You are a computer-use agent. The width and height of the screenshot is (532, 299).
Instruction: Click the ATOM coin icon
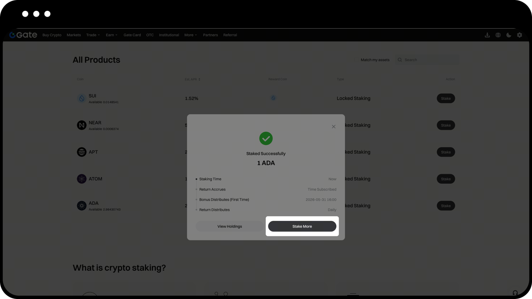(x=81, y=179)
